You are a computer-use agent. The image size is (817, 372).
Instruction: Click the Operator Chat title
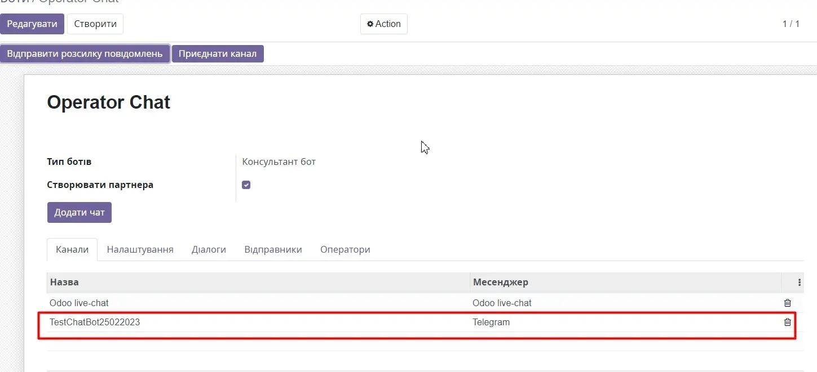click(108, 102)
